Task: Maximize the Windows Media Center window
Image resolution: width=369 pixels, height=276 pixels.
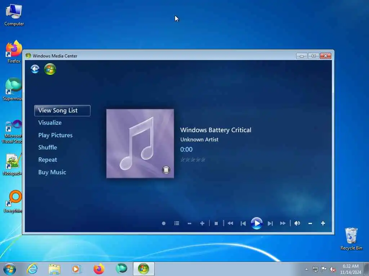Action: click(314, 56)
